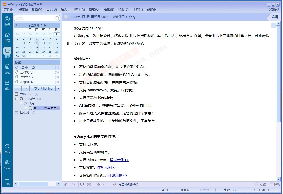Open Markdown 详见示例>> link
Image resolution: width=283 pixels, height=194 pixels.
pyautogui.click(x=120, y=160)
